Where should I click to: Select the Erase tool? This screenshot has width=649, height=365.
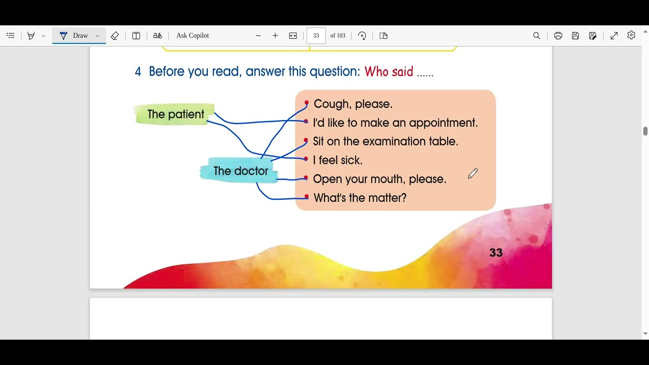(115, 35)
